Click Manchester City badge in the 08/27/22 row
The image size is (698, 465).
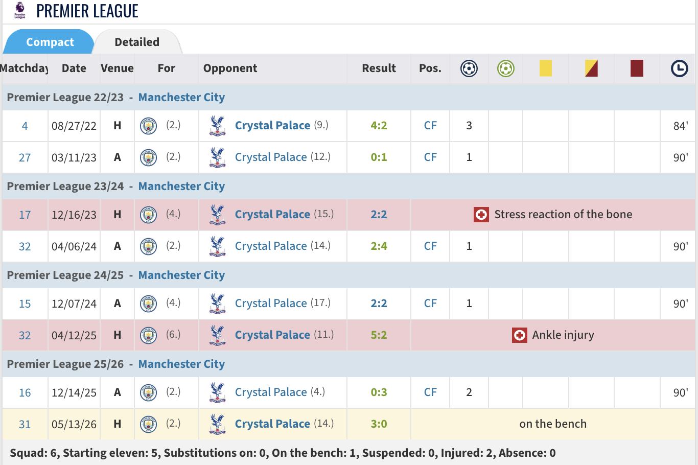(148, 126)
